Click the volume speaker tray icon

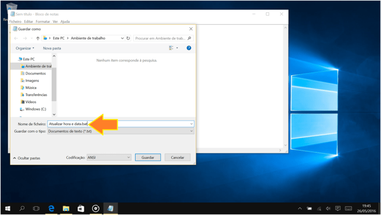click(x=328, y=208)
